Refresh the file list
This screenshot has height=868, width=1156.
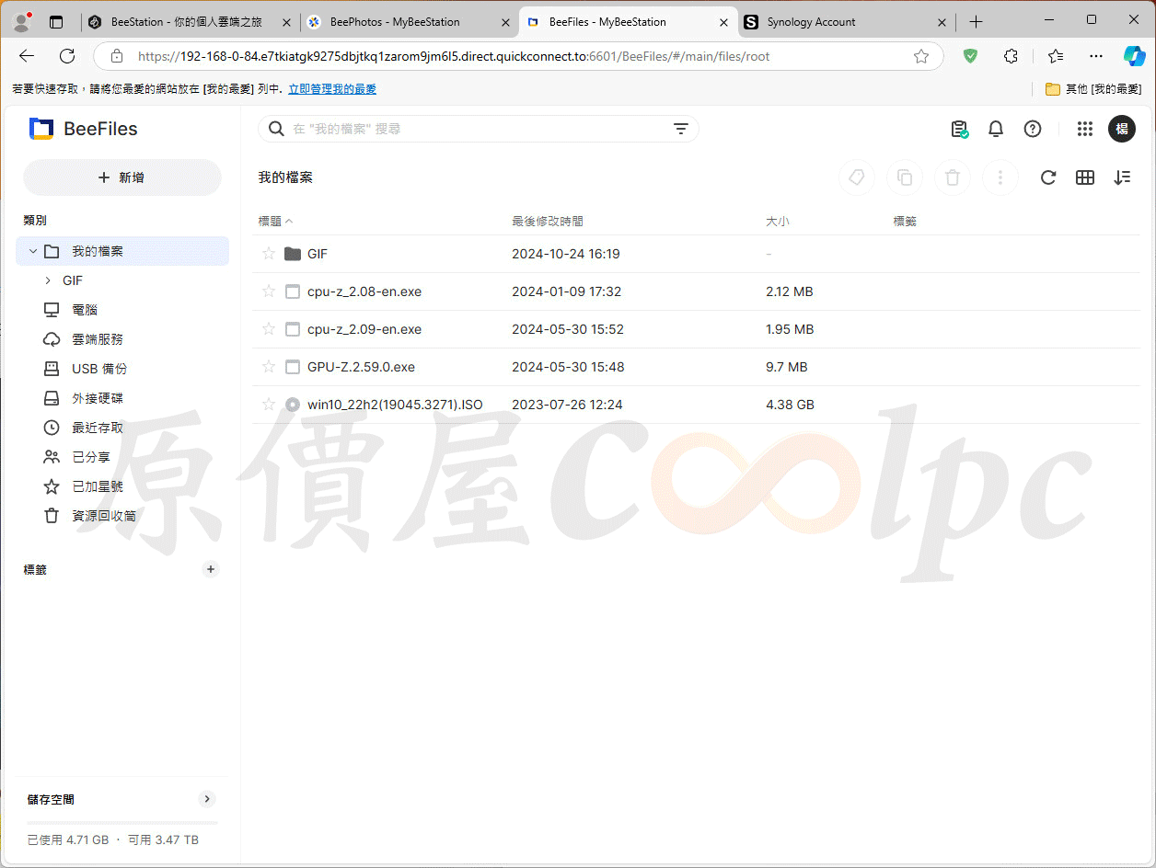tap(1048, 177)
